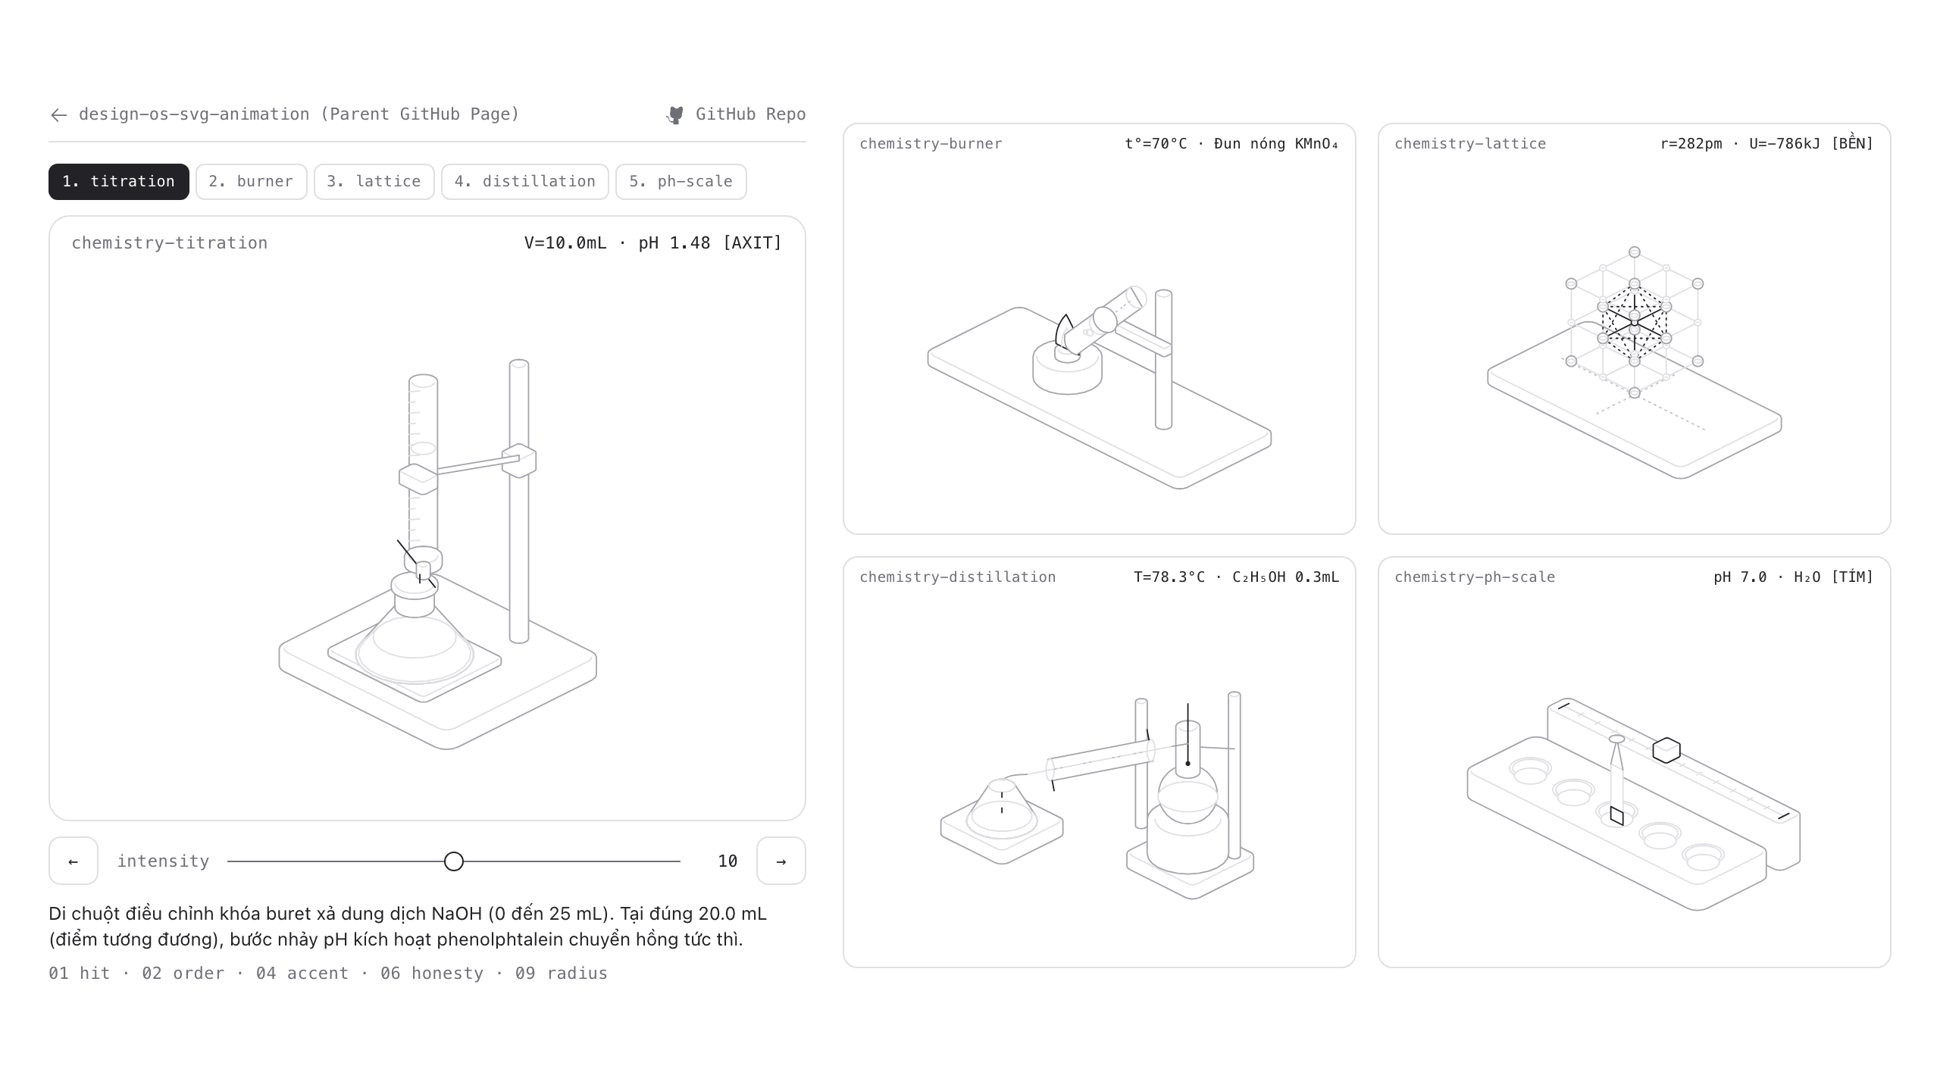Click the previous arrow button left of intensity
Image resolution: width=1940 pixels, height=1091 pixels.
74,861
